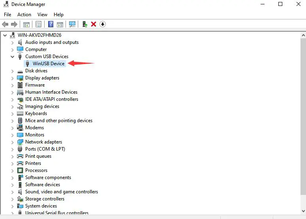Expand Audio inputs and outputs
The image size is (306, 219).
[12, 43]
